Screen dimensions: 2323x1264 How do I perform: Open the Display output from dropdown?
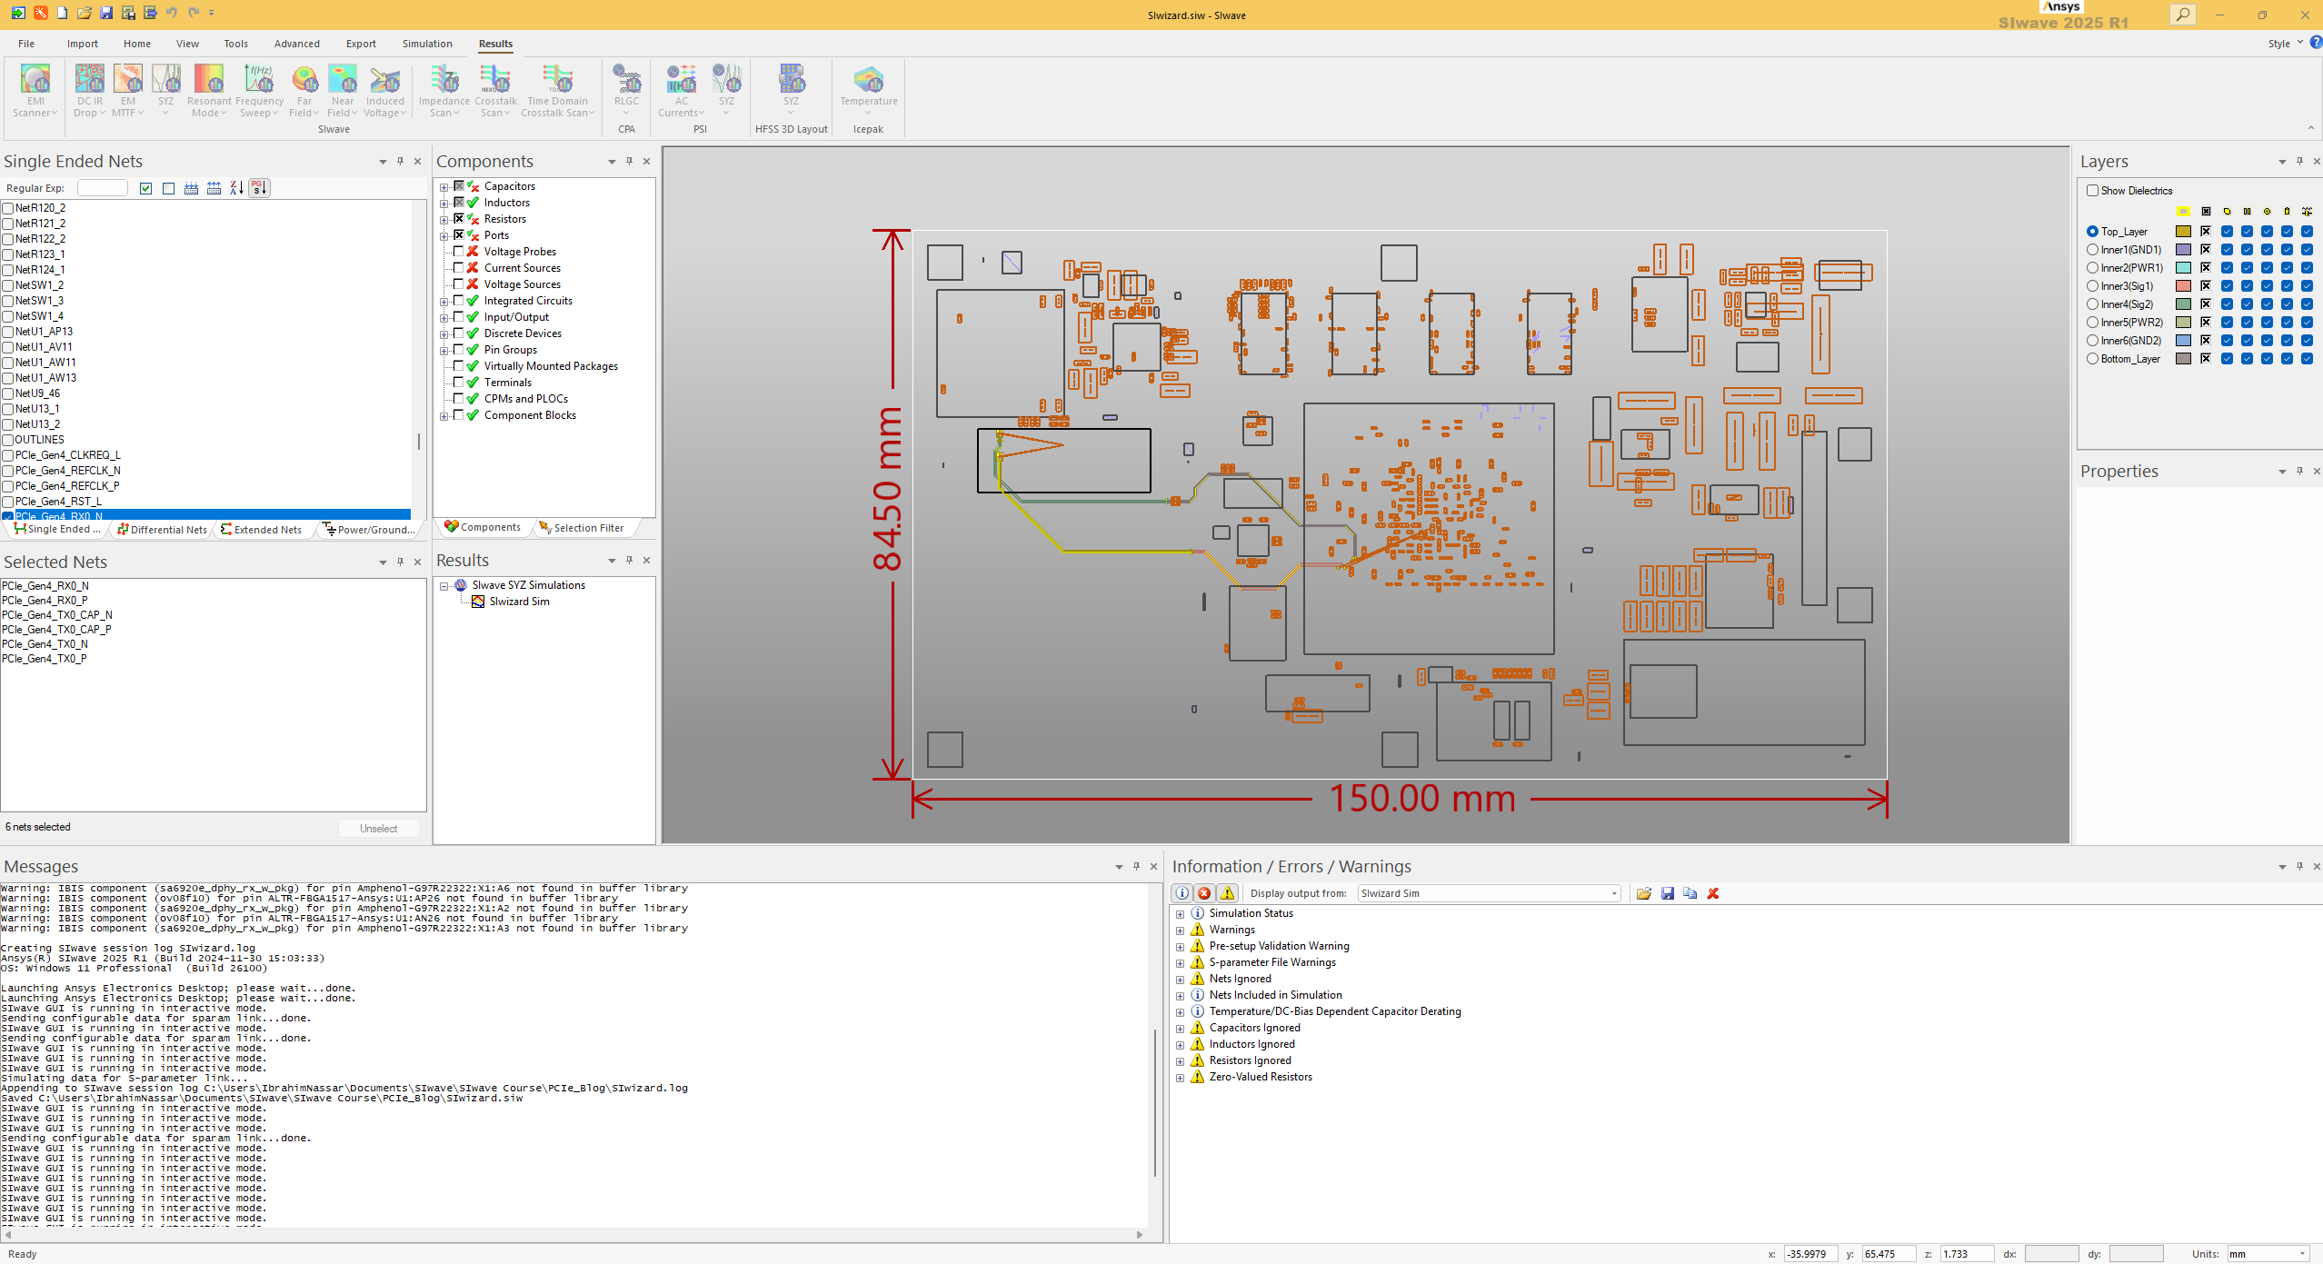click(x=1613, y=893)
